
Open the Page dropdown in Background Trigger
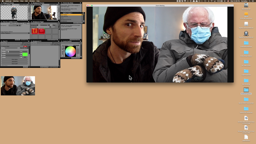pos(56,25)
